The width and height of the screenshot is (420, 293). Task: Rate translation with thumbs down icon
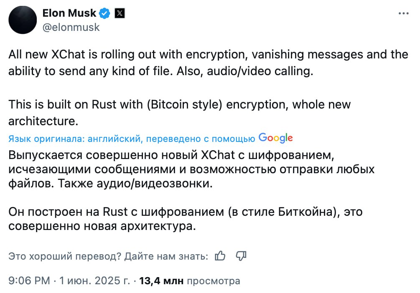(x=241, y=256)
